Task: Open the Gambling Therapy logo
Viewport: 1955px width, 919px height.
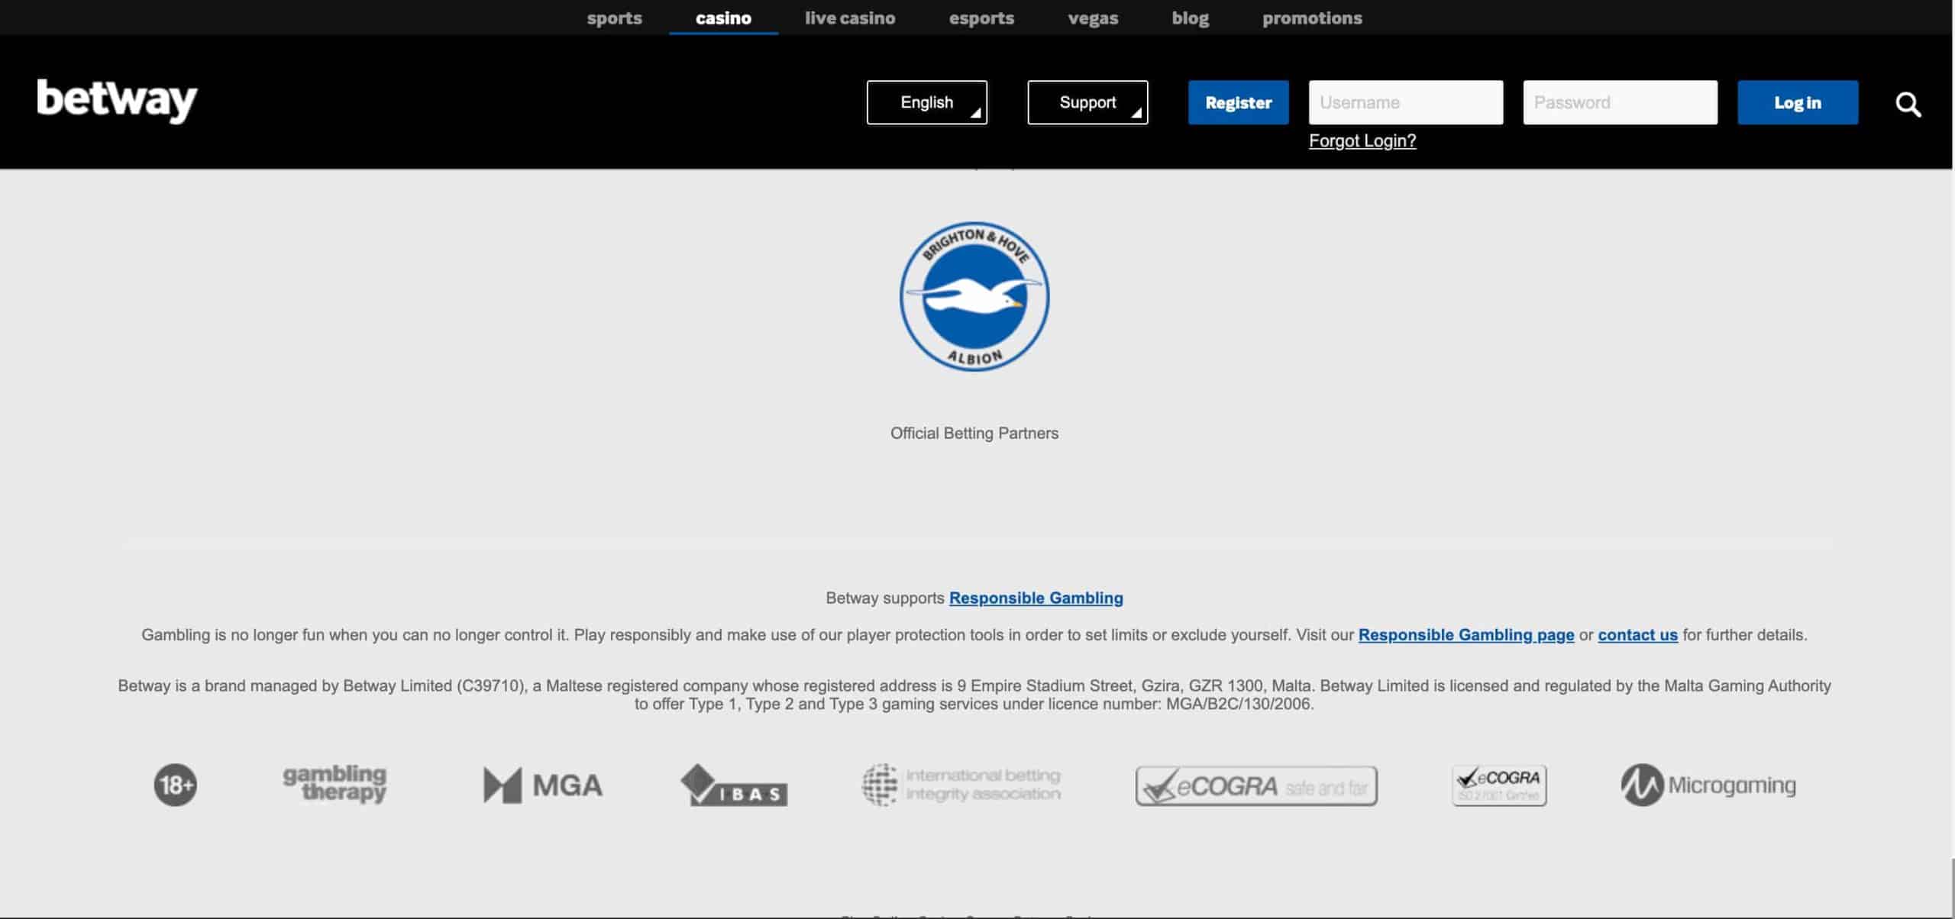Action: point(334,784)
